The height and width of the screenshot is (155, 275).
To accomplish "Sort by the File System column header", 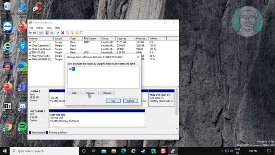I will [x=91, y=38].
